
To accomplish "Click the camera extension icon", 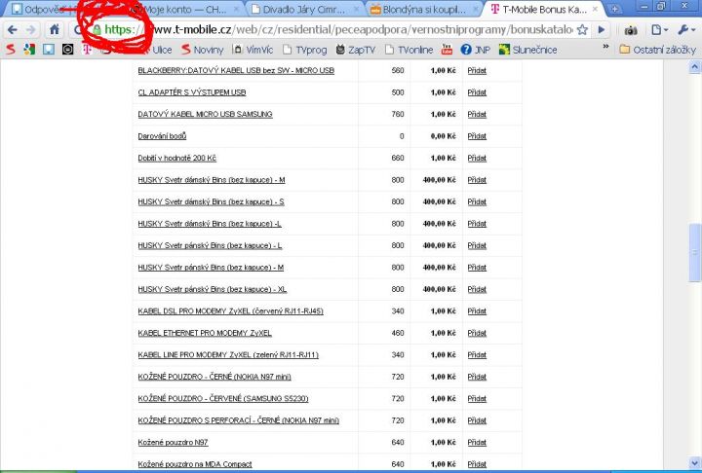I will (x=631, y=30).
